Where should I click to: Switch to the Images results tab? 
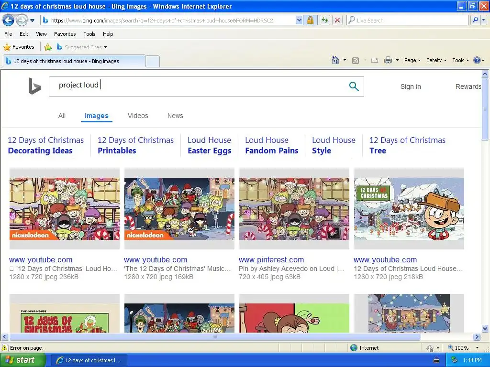coord(97,116)
